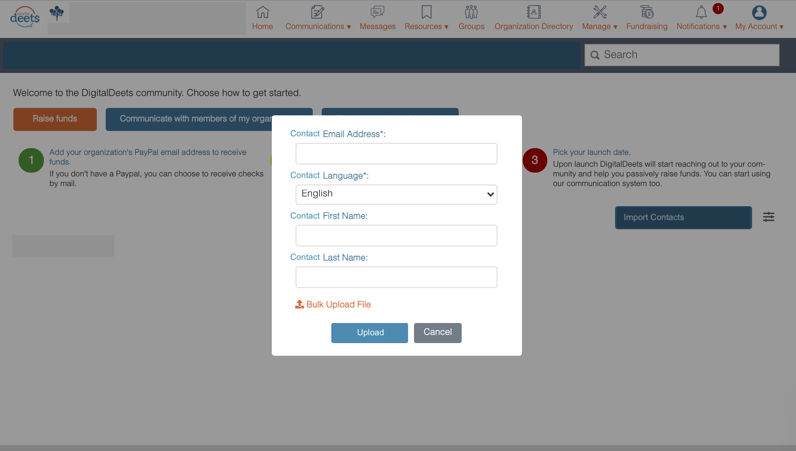Image resolution: width=796 pixels, height=451 pixels.
Task: Click the DigitalDeets logo
Action: point(25,17)
